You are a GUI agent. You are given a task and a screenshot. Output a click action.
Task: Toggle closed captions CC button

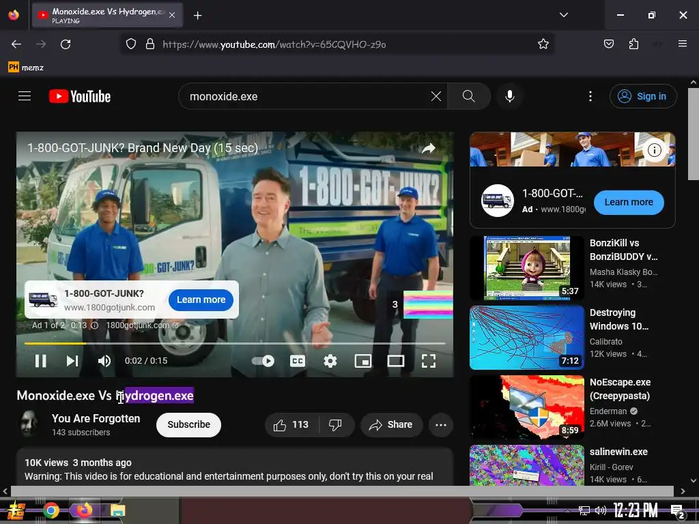[x=298, y=361]
